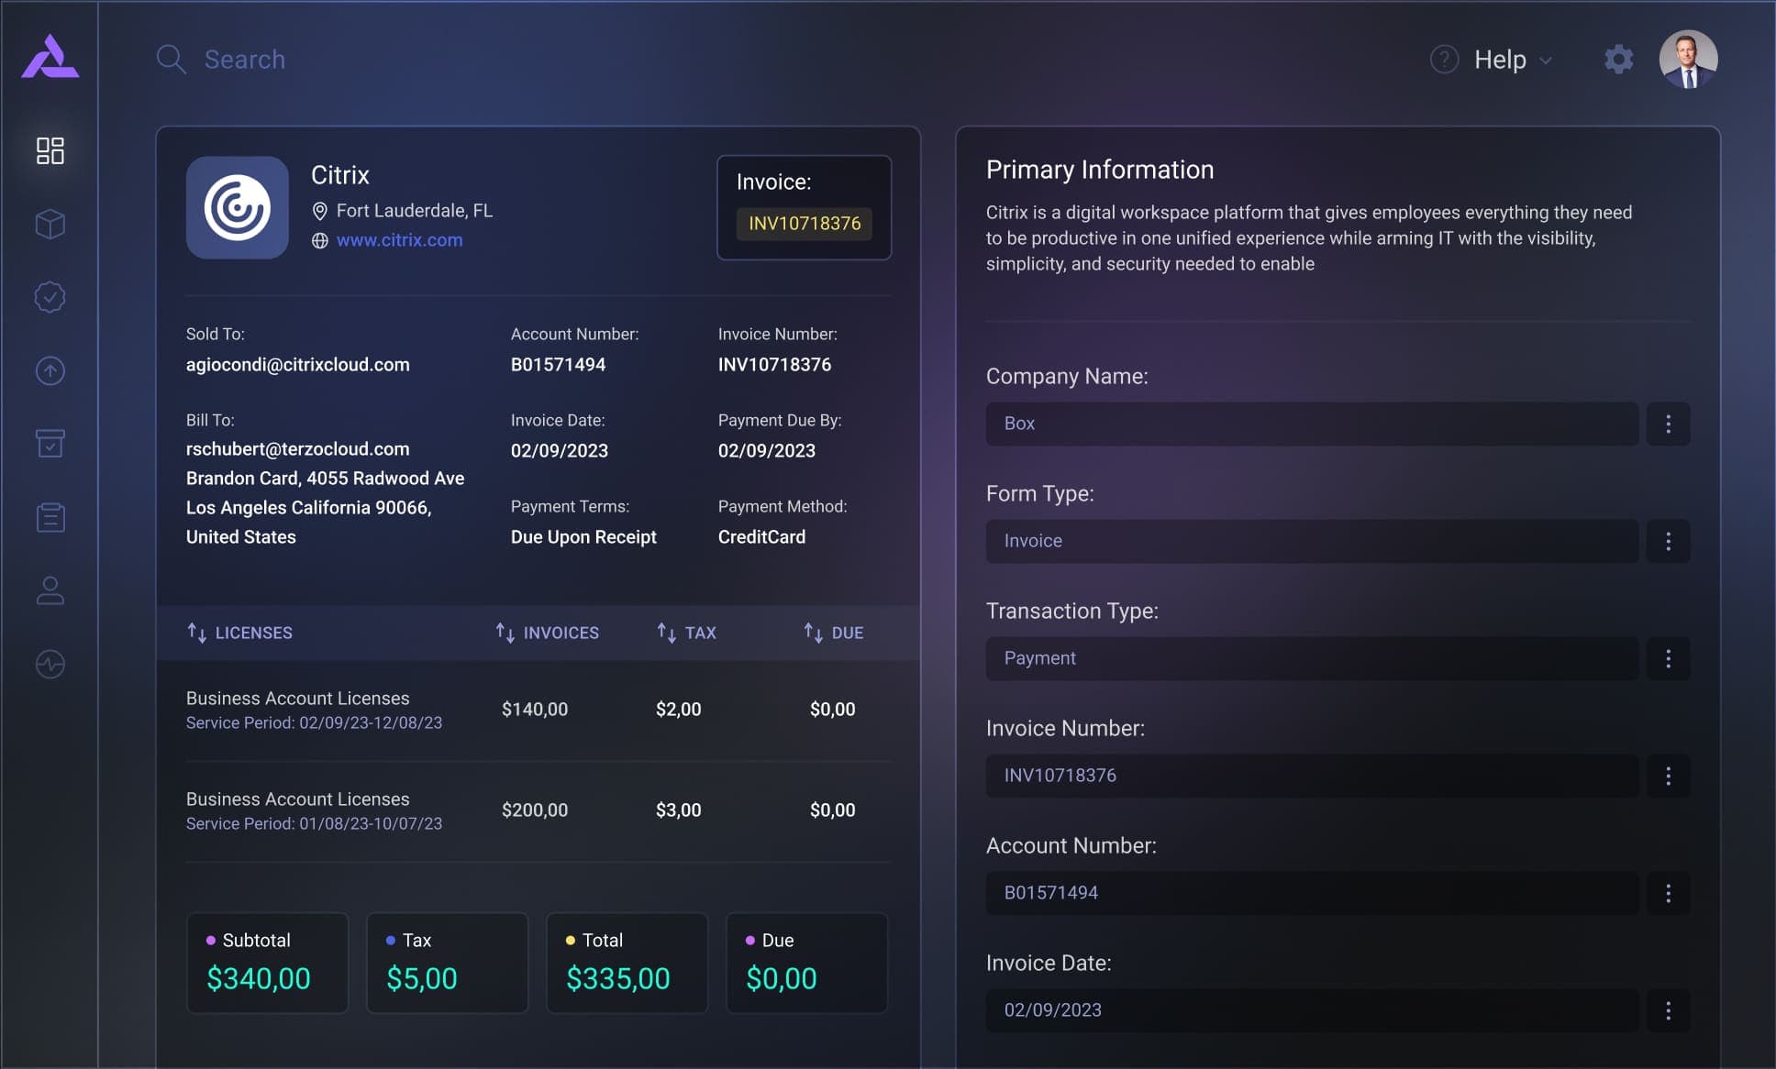Screen dimensions: 1776x1069
Task: Click the globe icon beside citrix website
Action: point(319,240)
